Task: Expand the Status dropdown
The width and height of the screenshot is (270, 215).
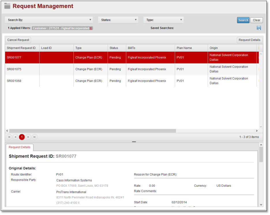Action: [118, 20]
